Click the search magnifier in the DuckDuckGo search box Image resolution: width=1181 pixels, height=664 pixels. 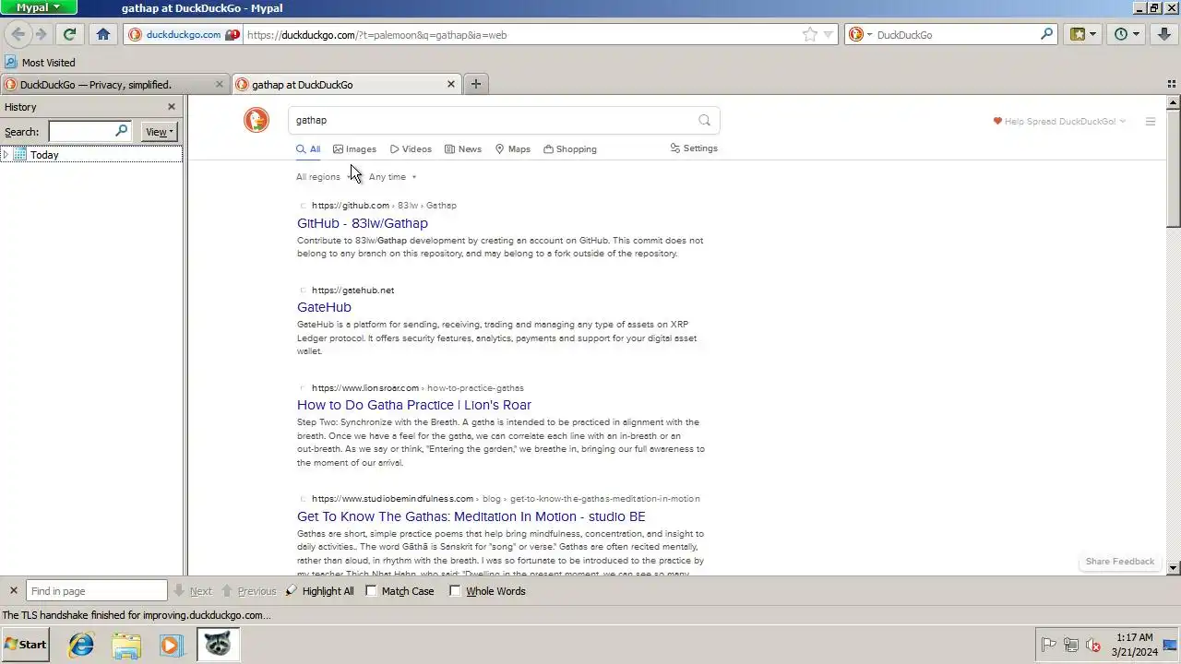coord(1047,34)
